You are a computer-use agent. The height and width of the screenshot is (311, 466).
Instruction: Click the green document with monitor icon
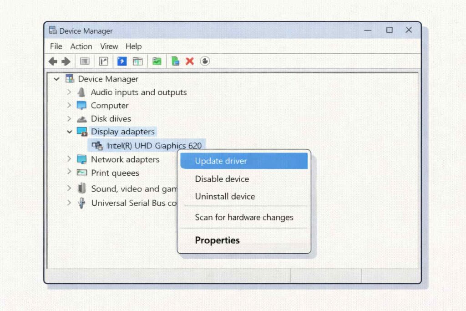(x=175, y=61)
